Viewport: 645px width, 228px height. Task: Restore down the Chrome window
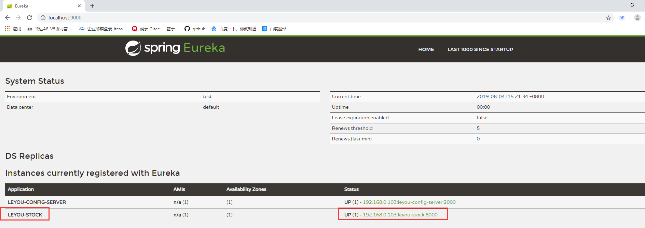[632, 5]
